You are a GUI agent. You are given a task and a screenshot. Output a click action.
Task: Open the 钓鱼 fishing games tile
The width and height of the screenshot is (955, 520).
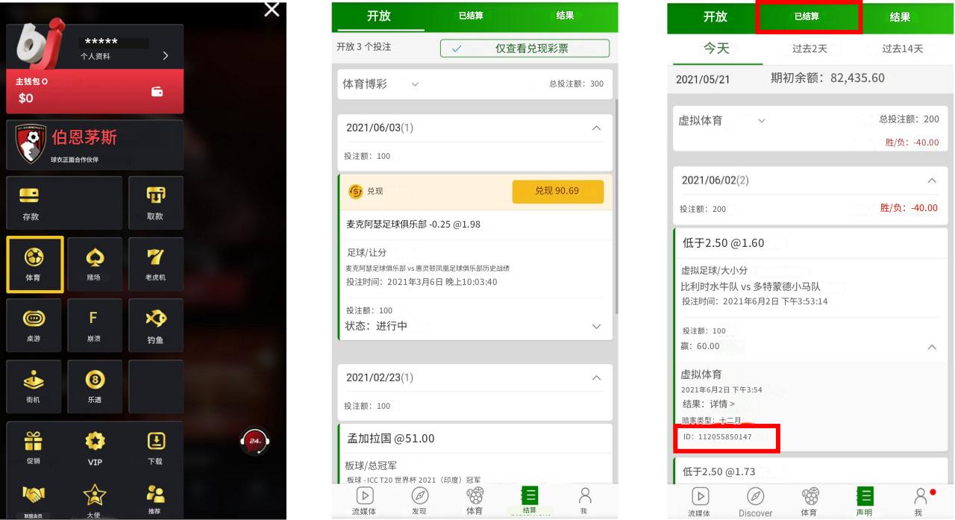tap(155, 325)
